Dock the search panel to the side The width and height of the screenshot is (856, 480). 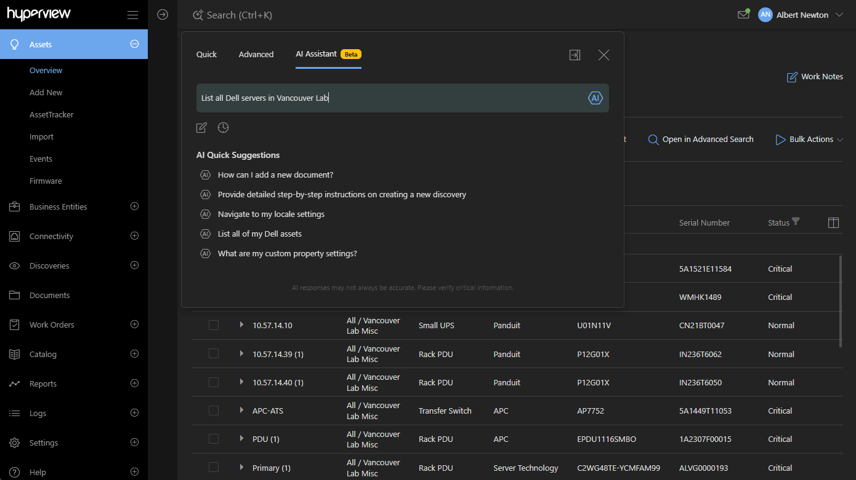click(x=575, y=55)
